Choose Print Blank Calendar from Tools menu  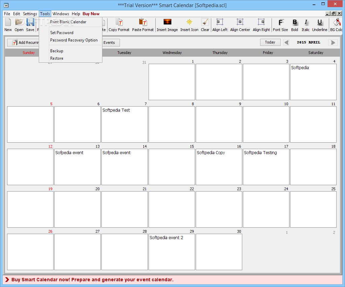coord(70,22)
